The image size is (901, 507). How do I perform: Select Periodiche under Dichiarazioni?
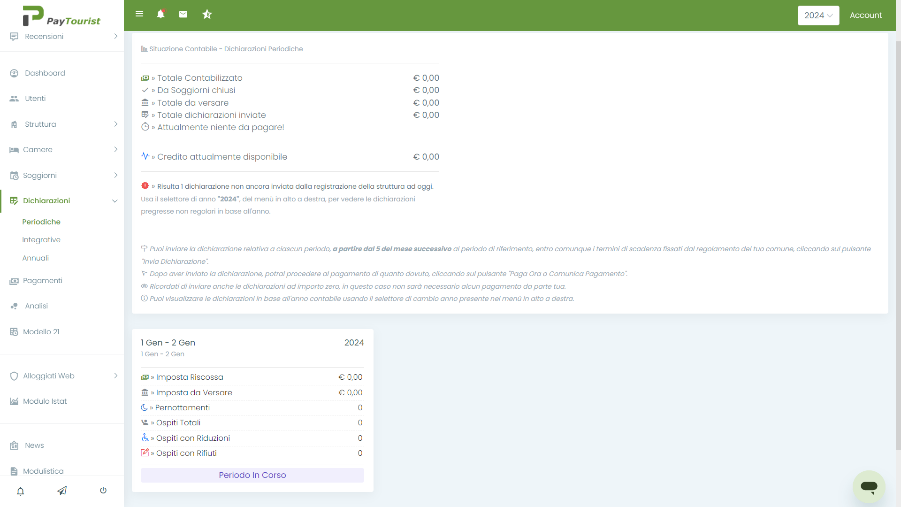[x=41, y=222]
